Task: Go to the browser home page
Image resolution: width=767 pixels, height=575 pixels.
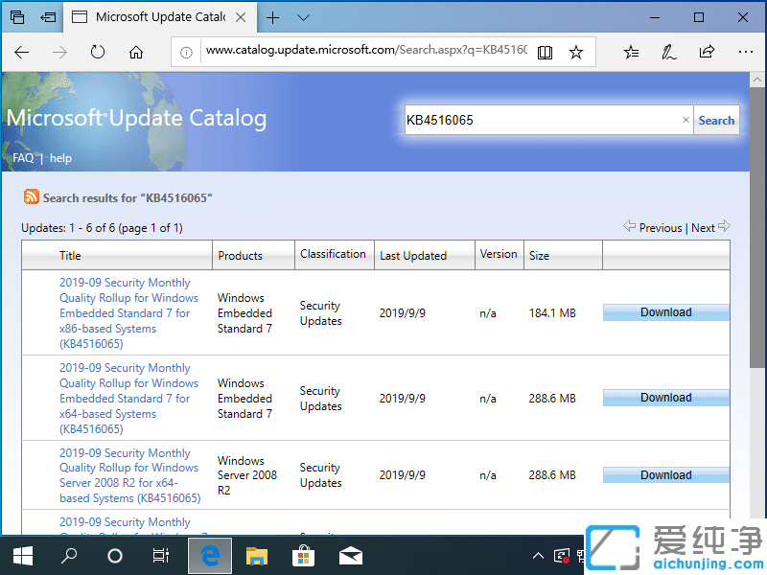Action: (x=136, y=54)
